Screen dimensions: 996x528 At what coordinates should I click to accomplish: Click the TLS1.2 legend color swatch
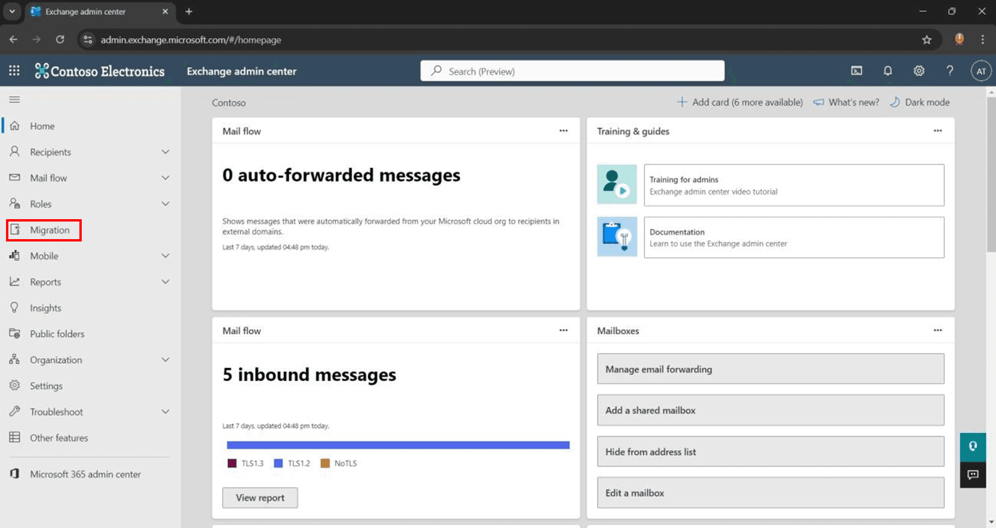(278, 463)
